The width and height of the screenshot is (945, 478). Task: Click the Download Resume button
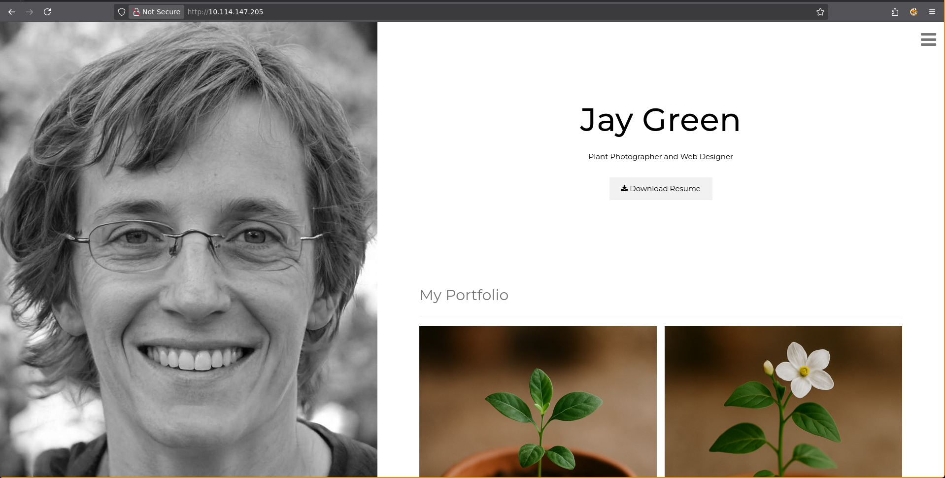click(x=661, y=189)
